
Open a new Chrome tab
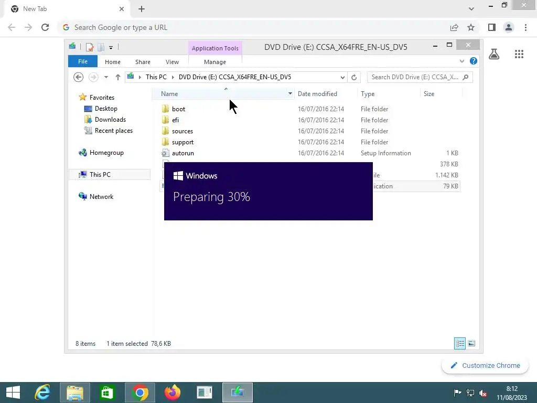(x=142, y=9)
